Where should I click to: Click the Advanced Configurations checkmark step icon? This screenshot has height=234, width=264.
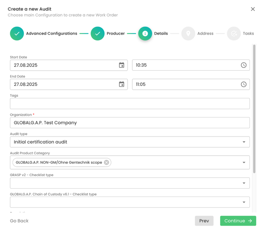(x=17, y=33)
